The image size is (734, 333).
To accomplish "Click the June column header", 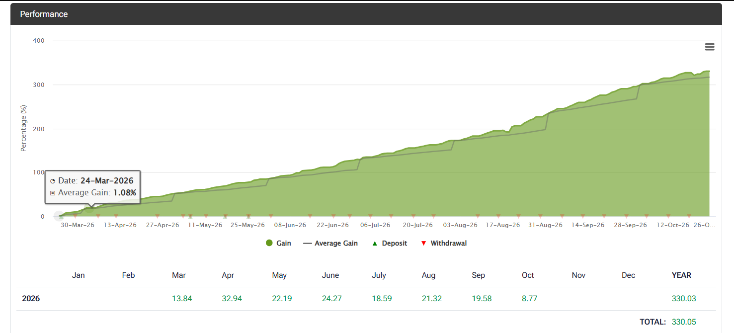I will [330, 275].
